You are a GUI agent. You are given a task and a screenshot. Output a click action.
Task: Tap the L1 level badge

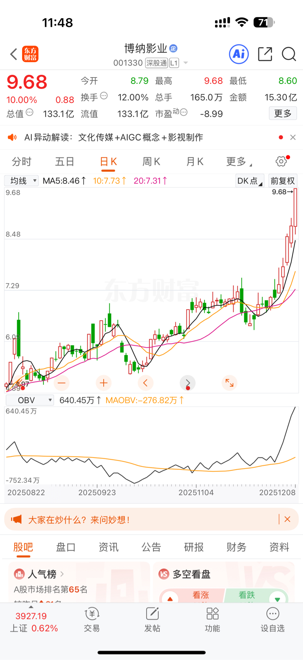tap(174, 63)
